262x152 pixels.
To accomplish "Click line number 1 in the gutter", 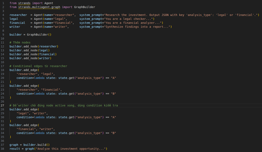I will click(3, 3).
